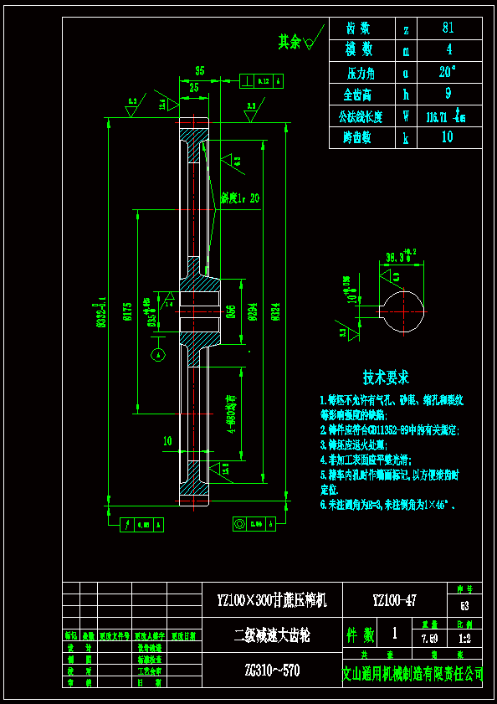This screenshot has width=497, height=704.
Task: Click technical requirement line 2 mentioning GB11352-89
Action: click(390, 430)
